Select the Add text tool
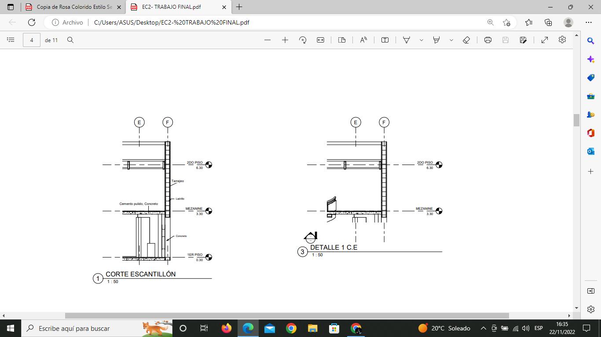 [x=385, y=40]
